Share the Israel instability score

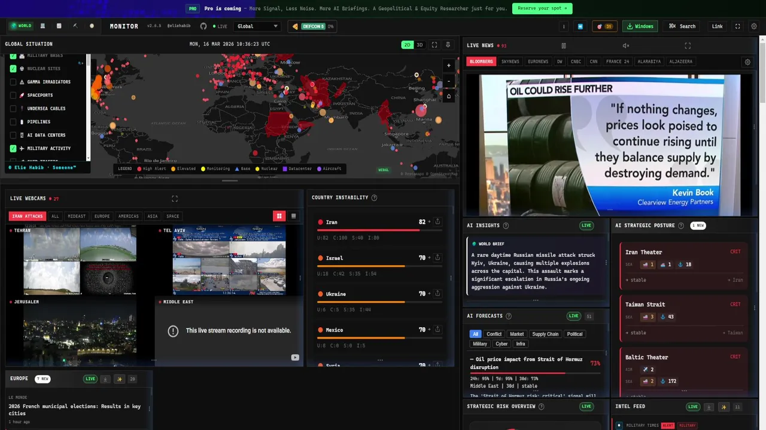point(437,257)
